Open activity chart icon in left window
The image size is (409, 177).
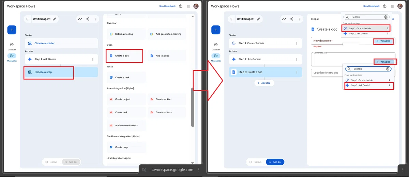[x=80, y=19]
